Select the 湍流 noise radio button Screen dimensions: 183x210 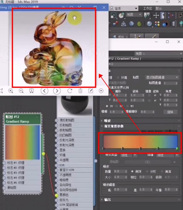pos(162,171)
